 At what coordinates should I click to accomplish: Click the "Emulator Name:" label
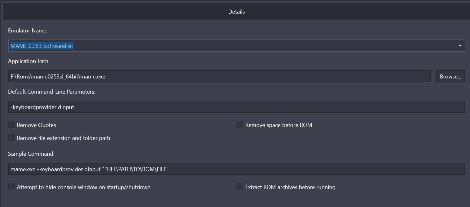point(28,31)
